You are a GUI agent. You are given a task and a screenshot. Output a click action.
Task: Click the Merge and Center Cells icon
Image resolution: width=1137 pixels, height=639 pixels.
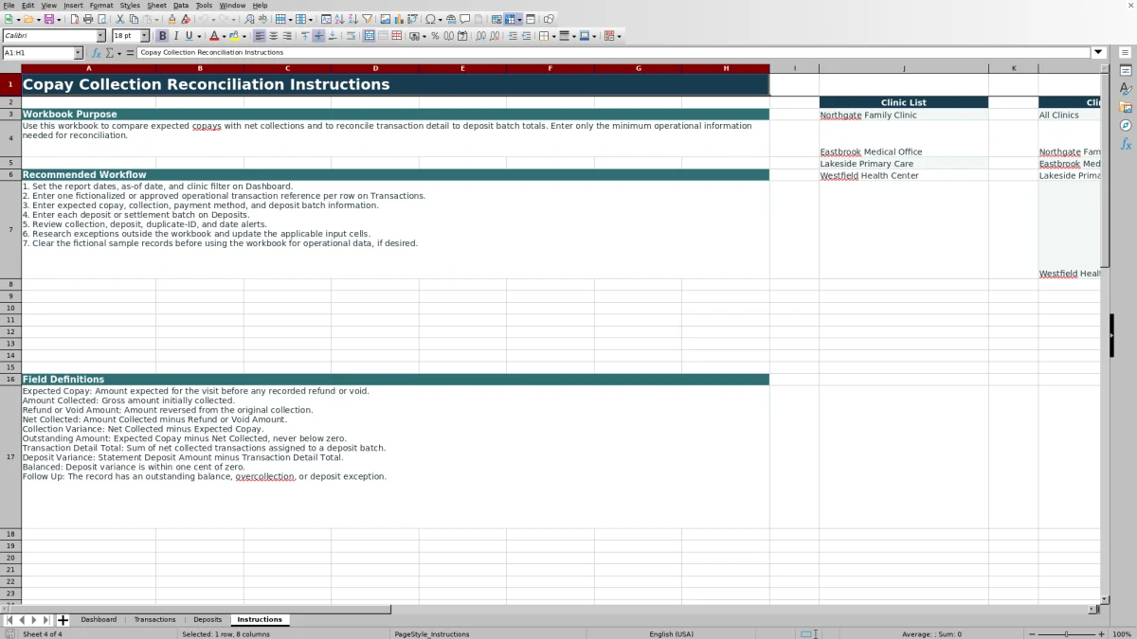(369, 36)
